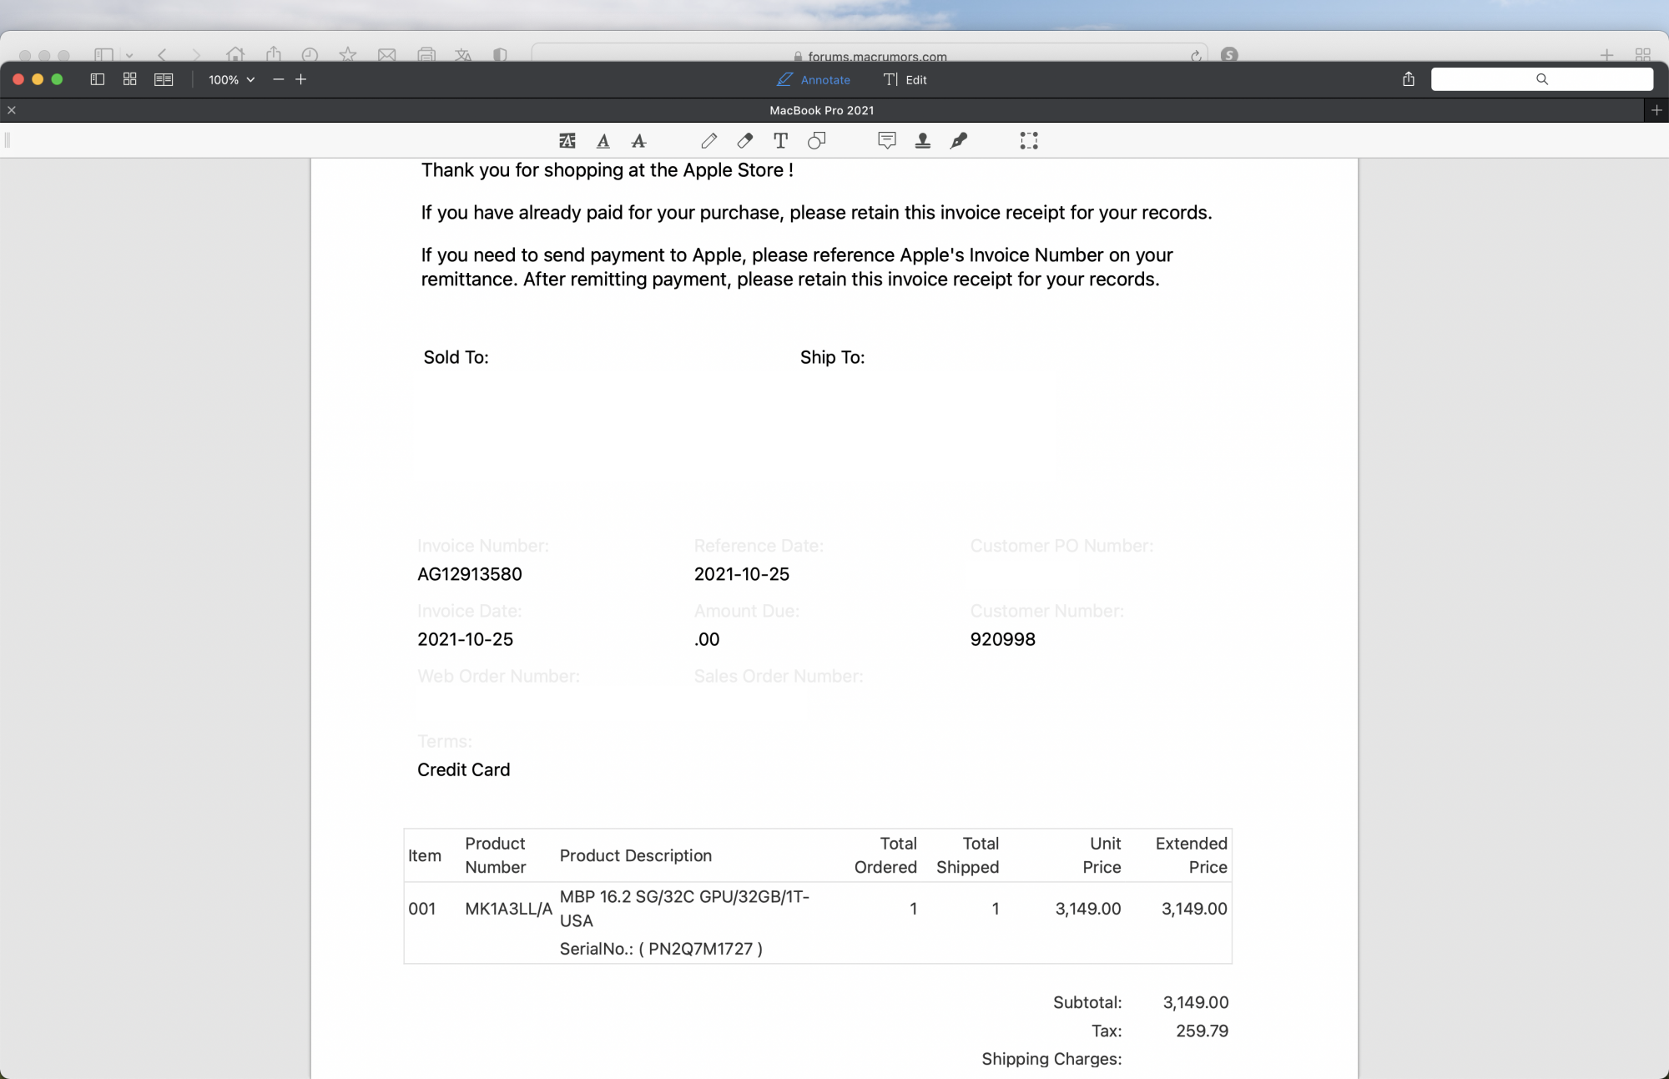Toggle the sidebar panel

98,79
